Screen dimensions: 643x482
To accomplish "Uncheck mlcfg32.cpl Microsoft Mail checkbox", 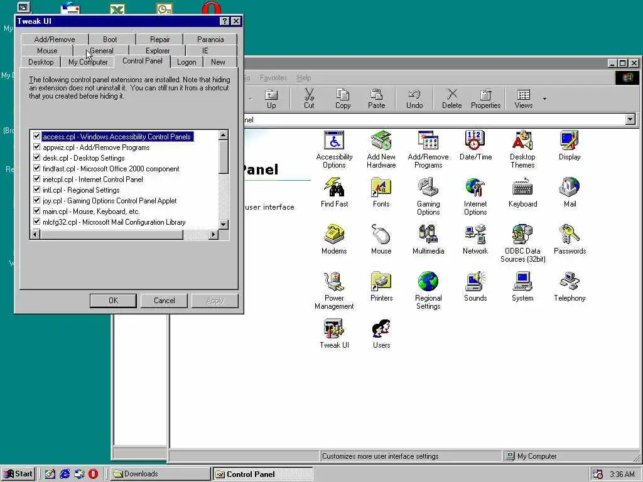I will tap(36, 222).
